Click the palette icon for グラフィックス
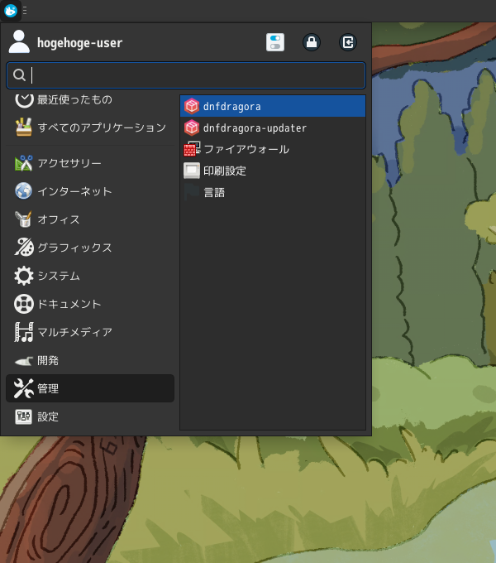496x563 pixels. (24, 248)
